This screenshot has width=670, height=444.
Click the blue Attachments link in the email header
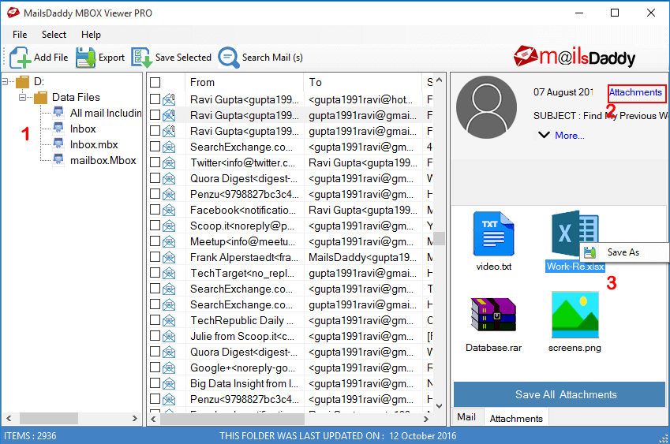[x=635, y=92]
